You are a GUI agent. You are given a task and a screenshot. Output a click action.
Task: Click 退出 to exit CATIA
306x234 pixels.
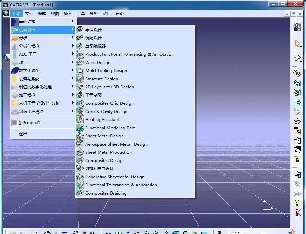coord(43,134)
